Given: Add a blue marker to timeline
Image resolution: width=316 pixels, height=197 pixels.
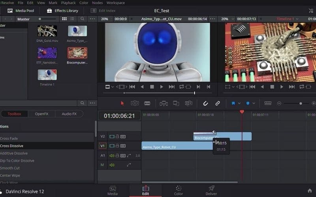Looking at the screenshot, I should [248, 103].
